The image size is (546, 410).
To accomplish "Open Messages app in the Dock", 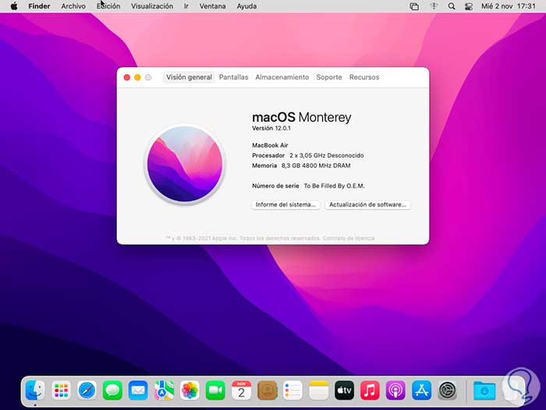I will [112, 390].
